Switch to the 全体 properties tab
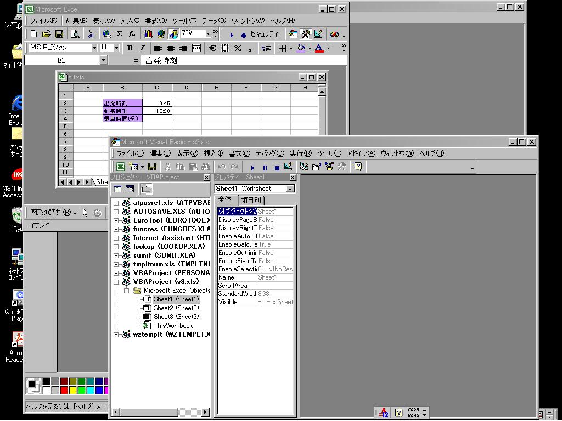This screenshot has width=562, height=421. 225,200
